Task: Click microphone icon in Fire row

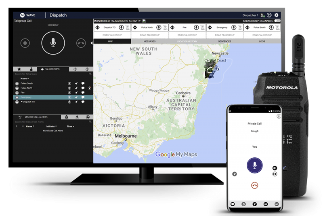Action: pyautogui.click(x=69, y=93)
